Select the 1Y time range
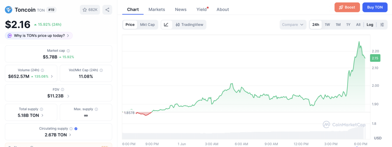 [x=348, y=24]
